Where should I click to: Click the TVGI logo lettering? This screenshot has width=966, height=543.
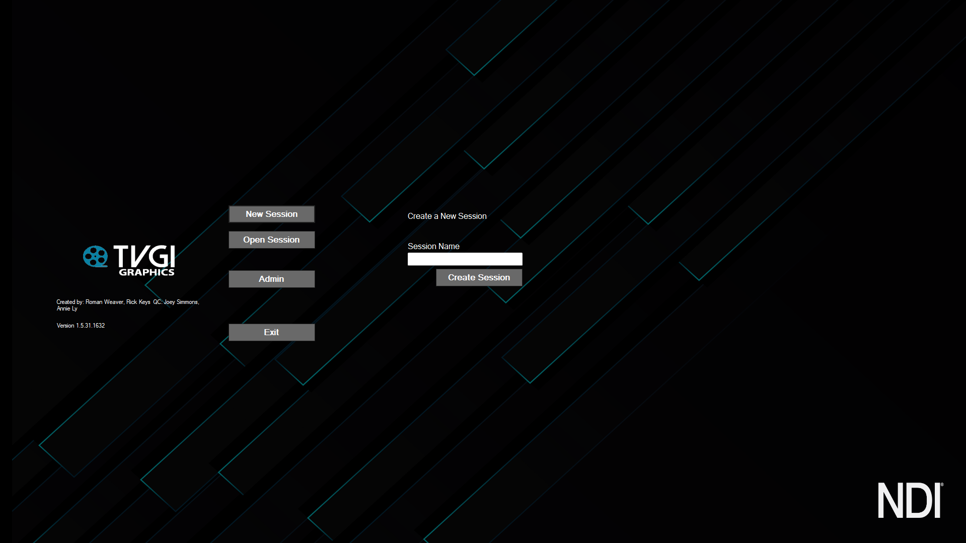144,256
